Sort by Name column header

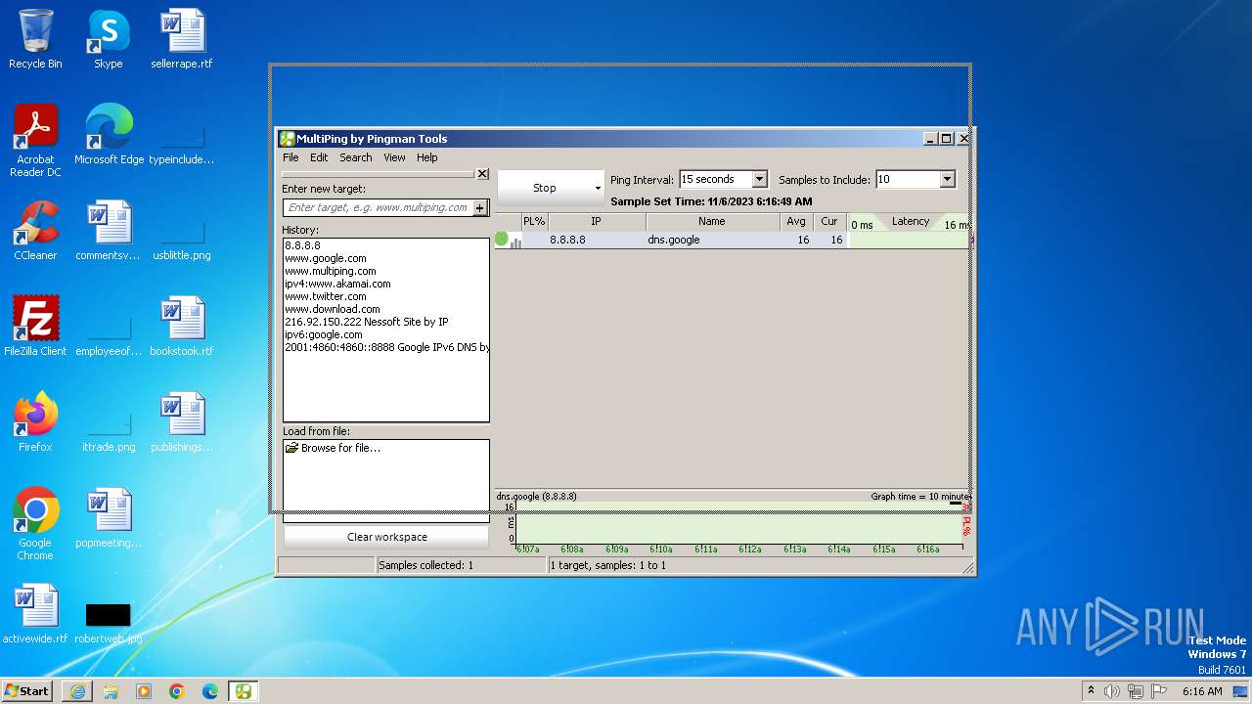(712, 222)
